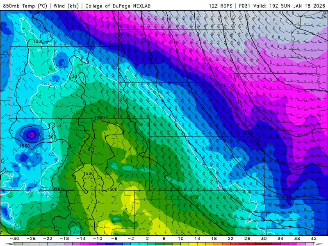Click the 6 value on the temperature legend
This screenshot has height=246, width=328.
164,239
